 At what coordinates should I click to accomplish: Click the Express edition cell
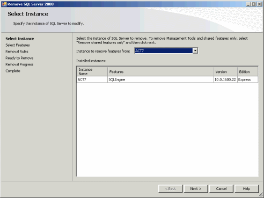click(x=248, y=79)
